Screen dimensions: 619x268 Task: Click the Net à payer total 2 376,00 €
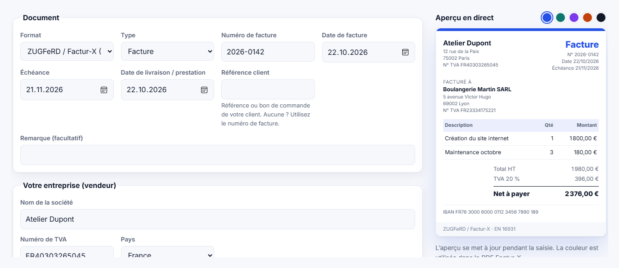[x=582, y=194]
